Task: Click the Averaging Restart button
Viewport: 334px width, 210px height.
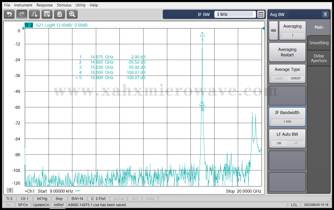Action: click(x=287, y=52)
